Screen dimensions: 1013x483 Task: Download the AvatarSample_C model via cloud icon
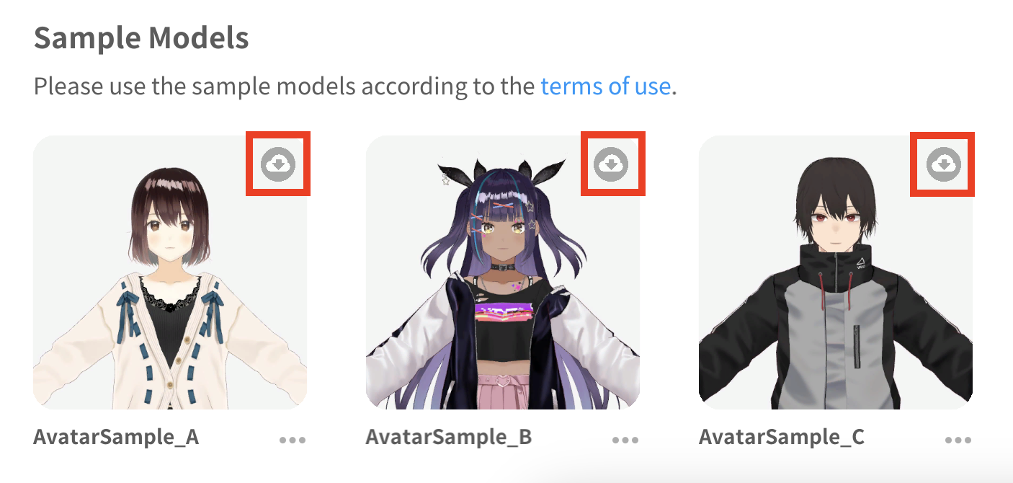(x=944, y=165)
